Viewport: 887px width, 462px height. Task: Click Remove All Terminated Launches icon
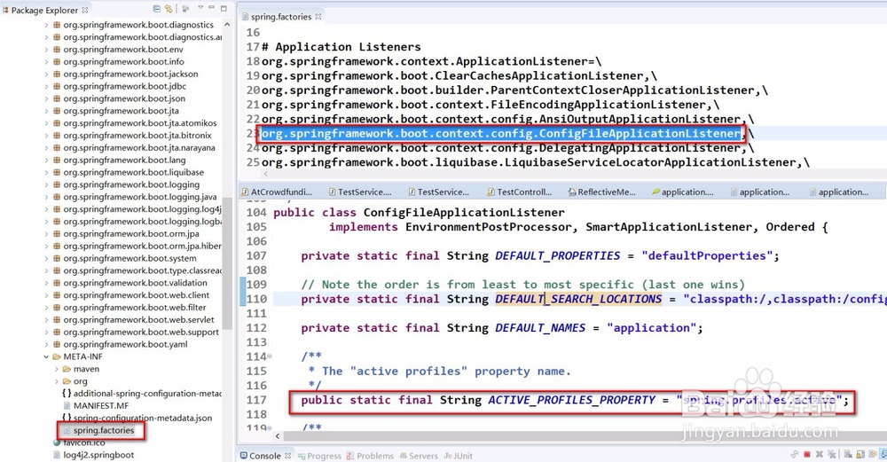pyautogui.click(x=832, y=454)
